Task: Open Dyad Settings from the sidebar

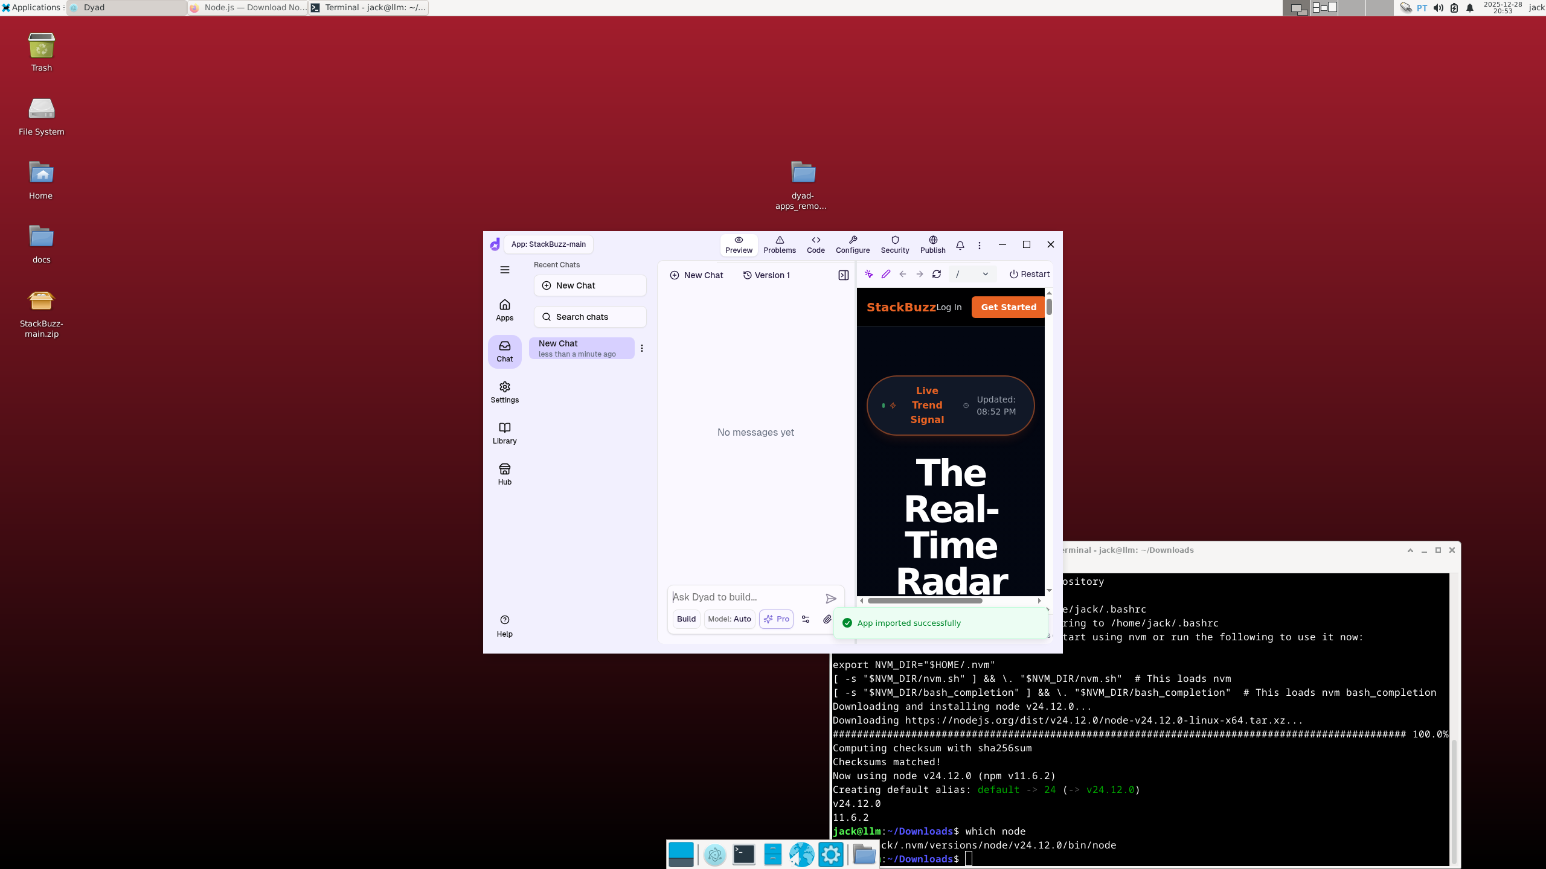Action: click(x=504, y=392)
